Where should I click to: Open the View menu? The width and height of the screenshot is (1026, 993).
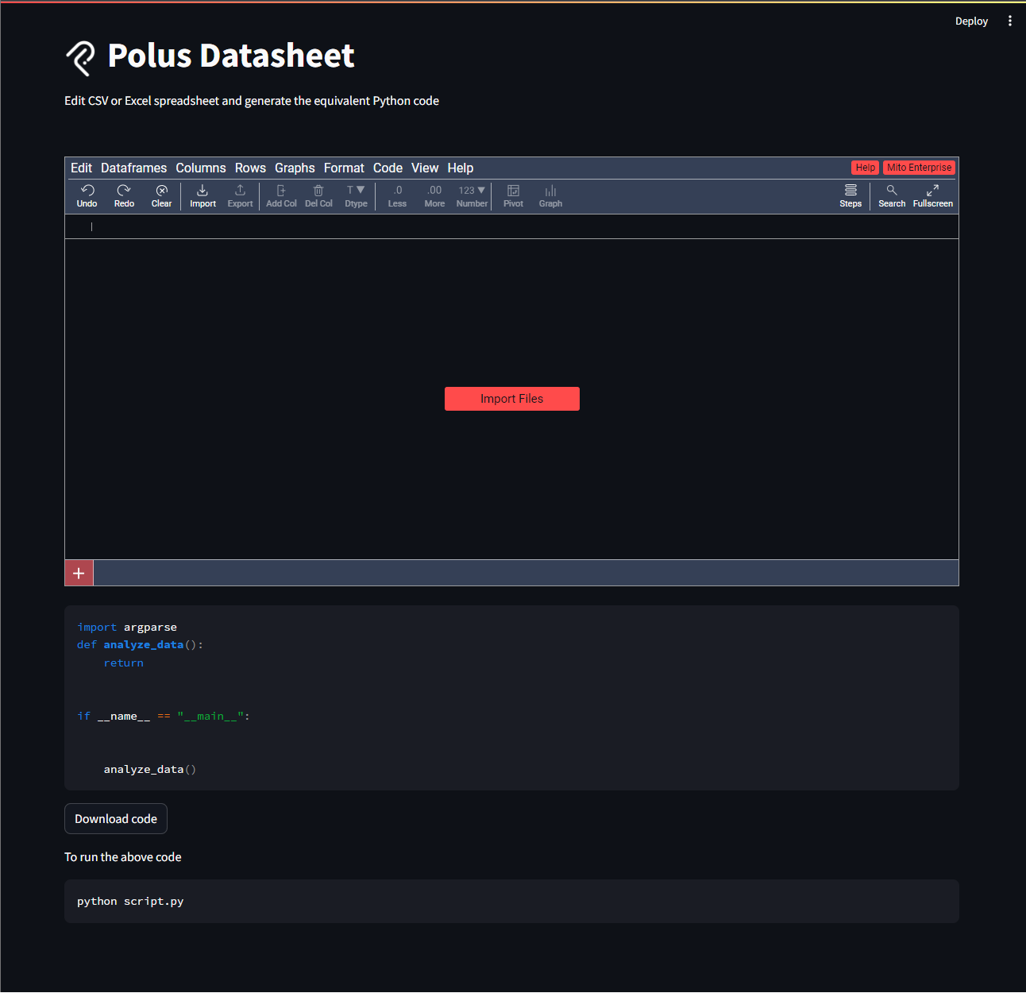click(425, 168)
